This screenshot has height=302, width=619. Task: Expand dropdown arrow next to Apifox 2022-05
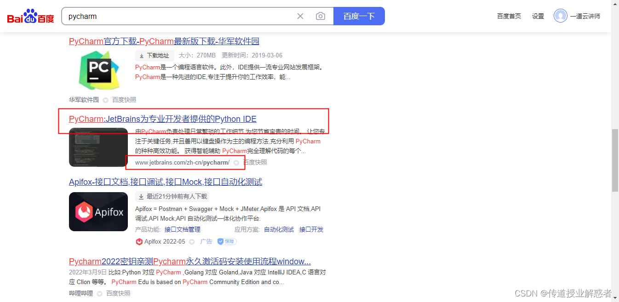coord(192,241)
